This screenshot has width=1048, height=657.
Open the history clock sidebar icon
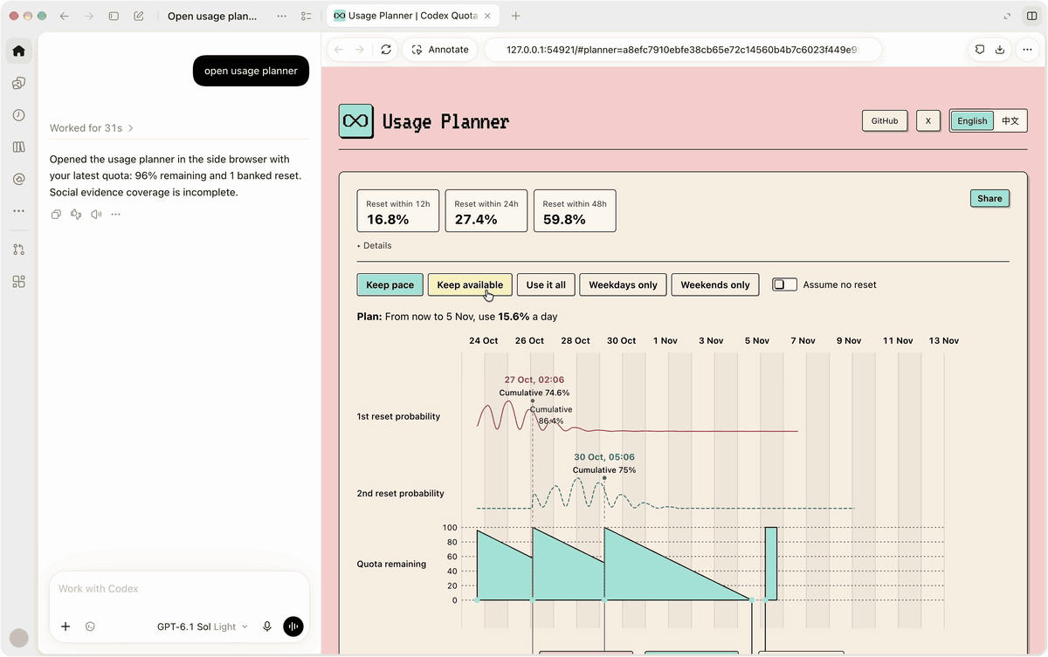(18, 115)
